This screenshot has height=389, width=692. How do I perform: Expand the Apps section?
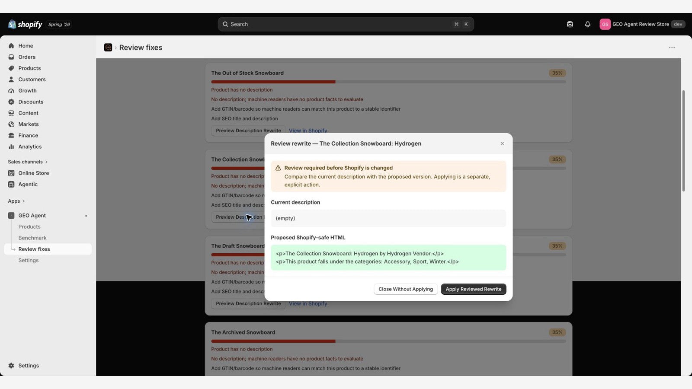click(x=16, y=201)
